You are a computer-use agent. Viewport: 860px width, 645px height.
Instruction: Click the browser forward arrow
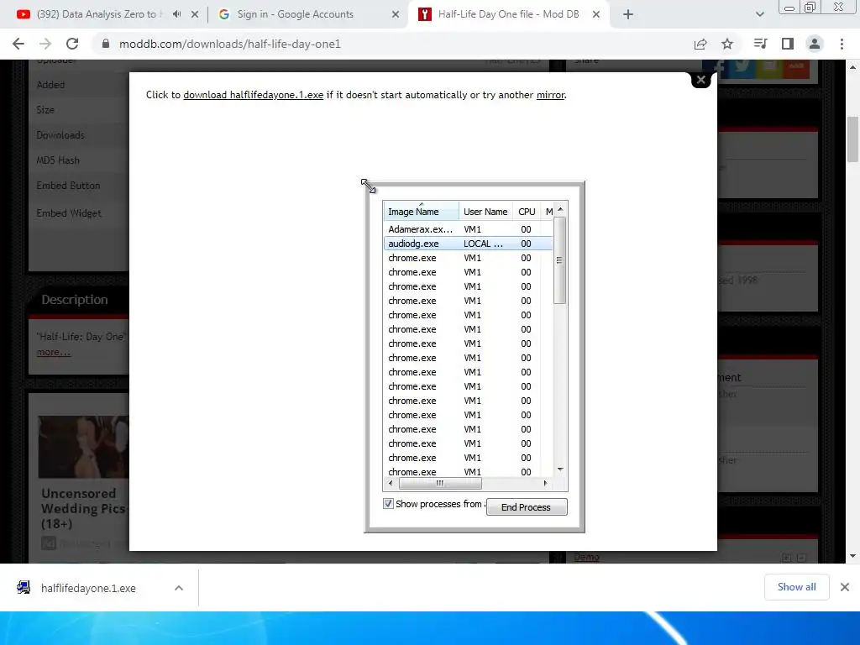coord(45,44)
